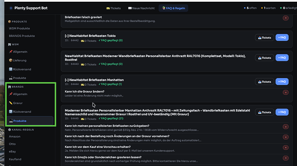Open Gravur under BRANDS section
Viewport: 297px width, 166px height.
(x=16, y=103)
